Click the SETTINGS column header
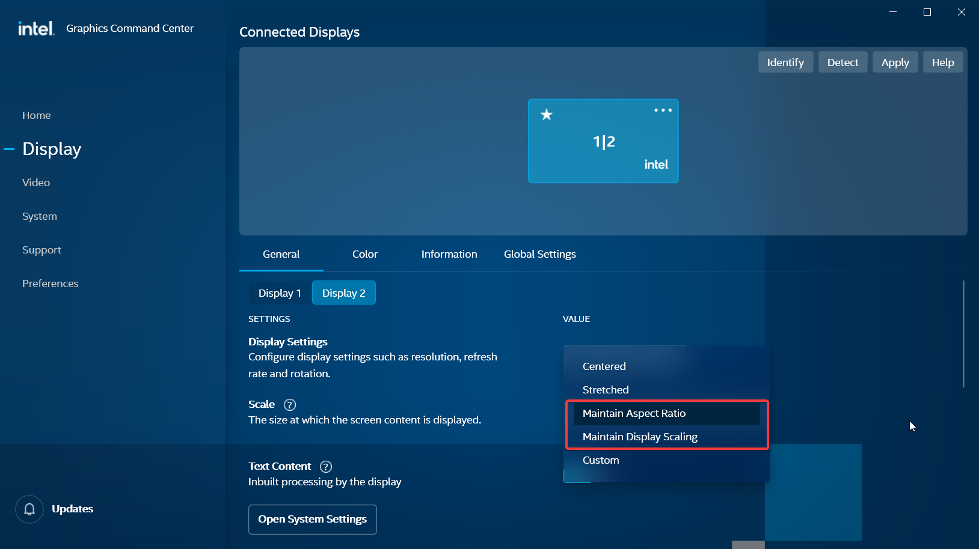 269,319
